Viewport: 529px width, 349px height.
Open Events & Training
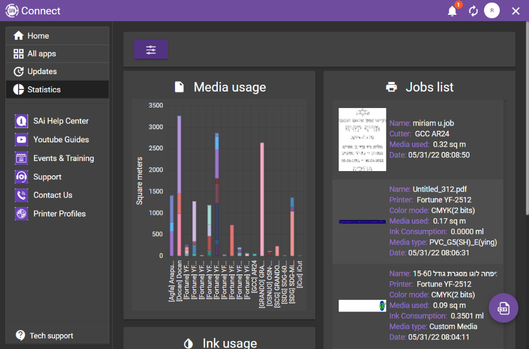point(63,158)
